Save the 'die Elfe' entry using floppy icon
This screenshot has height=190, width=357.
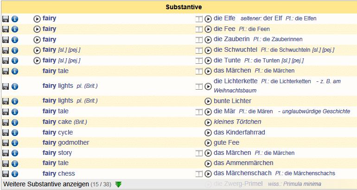[6, 19]
